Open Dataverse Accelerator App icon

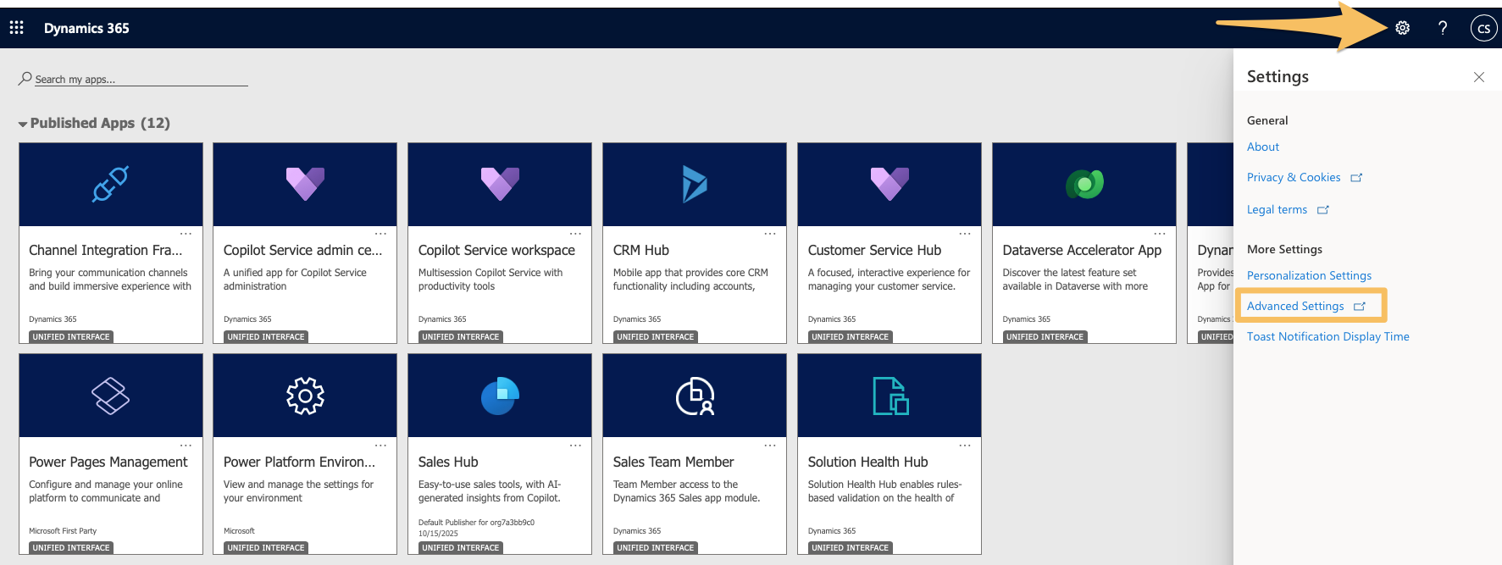[x=1084, y=184]
